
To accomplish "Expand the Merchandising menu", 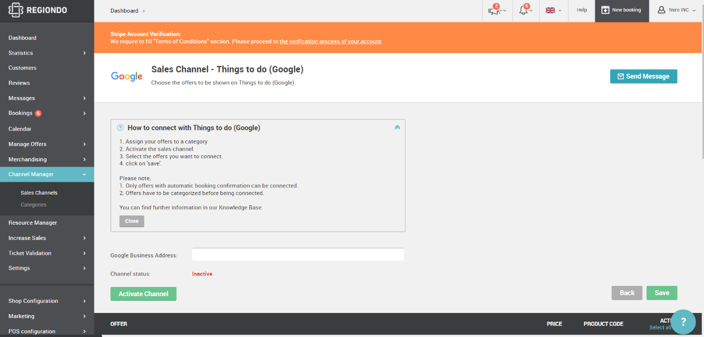I will tap(47, 159).
